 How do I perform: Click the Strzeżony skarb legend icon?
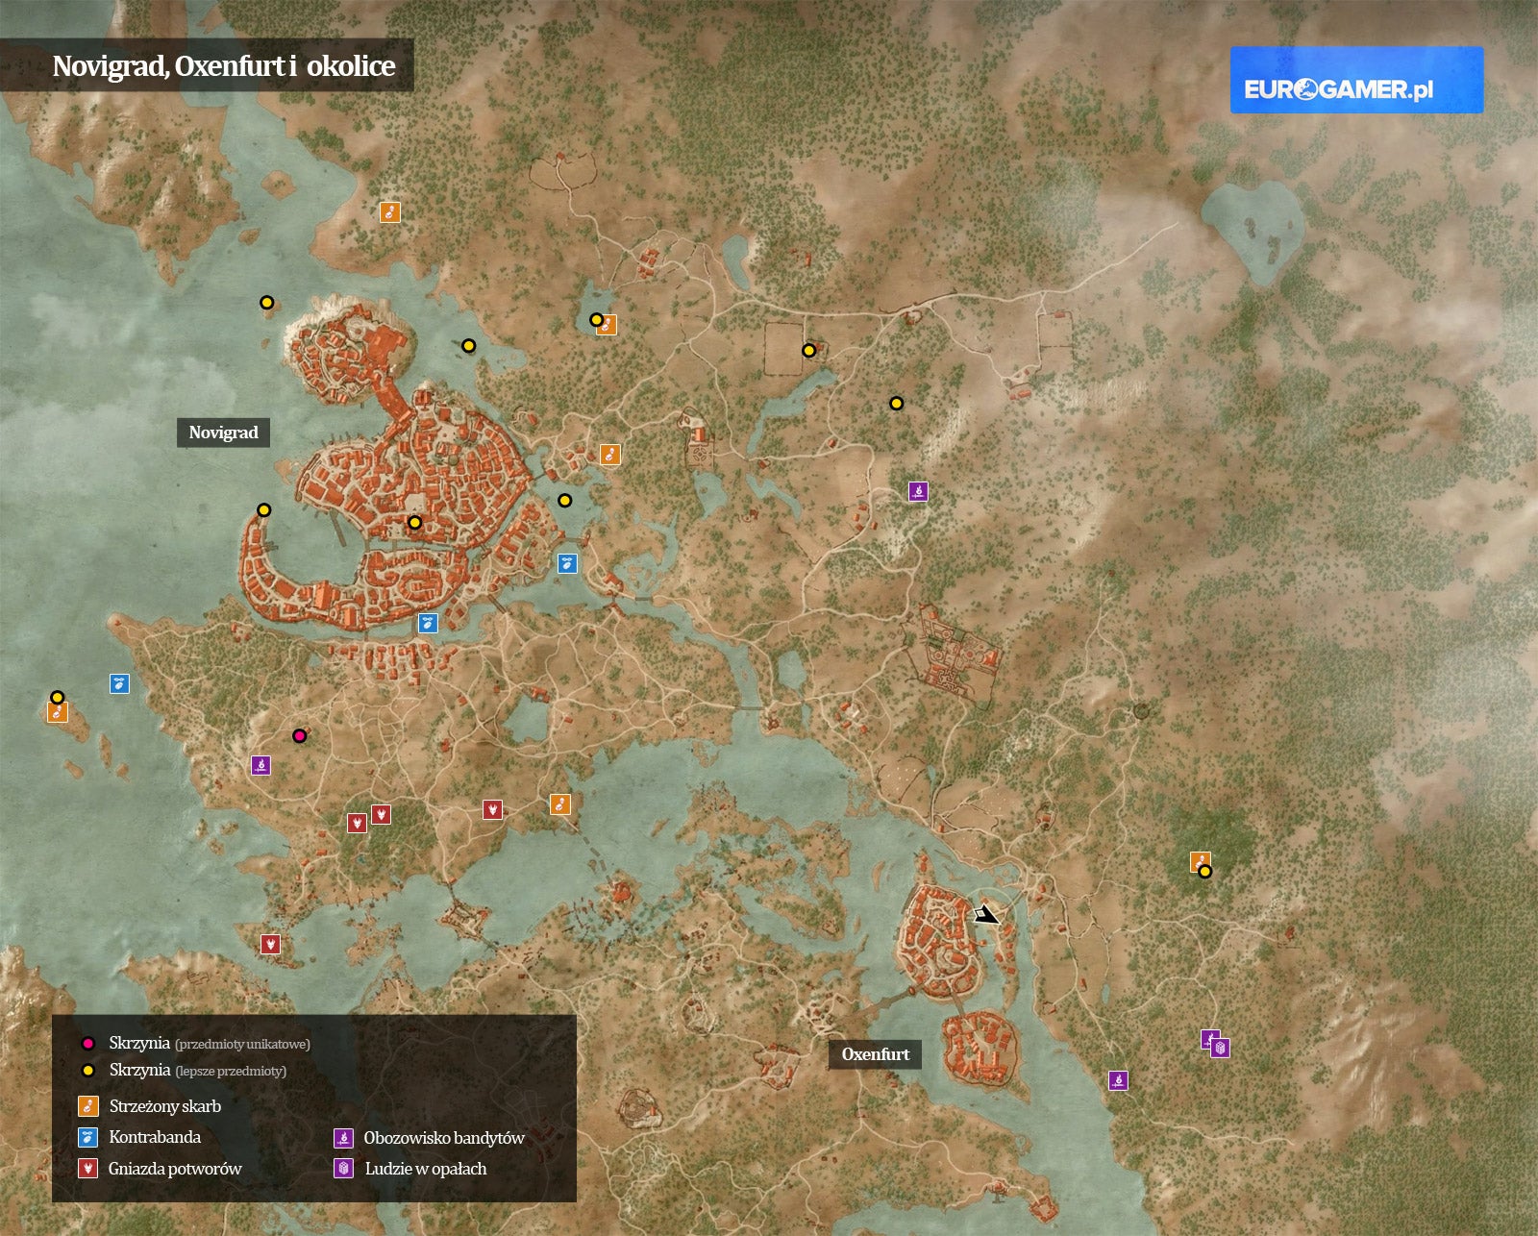point(88,1106)
